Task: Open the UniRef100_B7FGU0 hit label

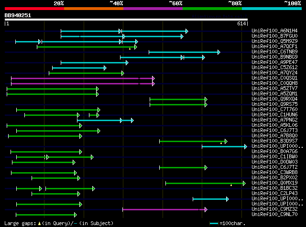Action: 274,36
